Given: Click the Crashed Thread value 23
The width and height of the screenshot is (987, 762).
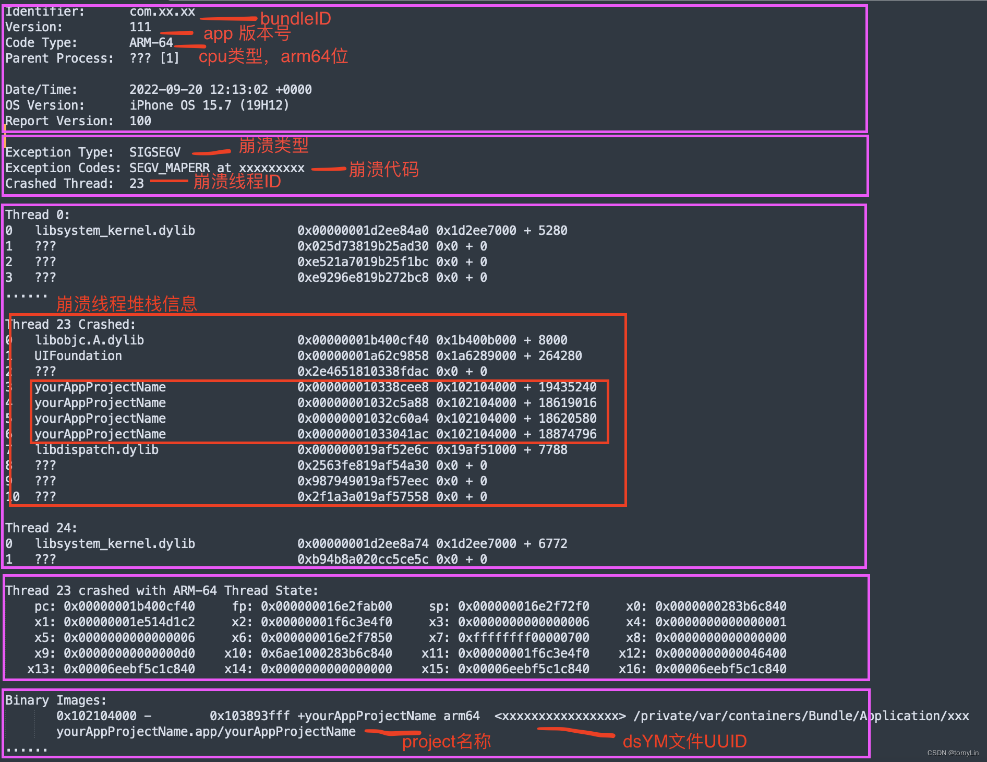Looking at the screenshot, I should [x=137, y=184].
